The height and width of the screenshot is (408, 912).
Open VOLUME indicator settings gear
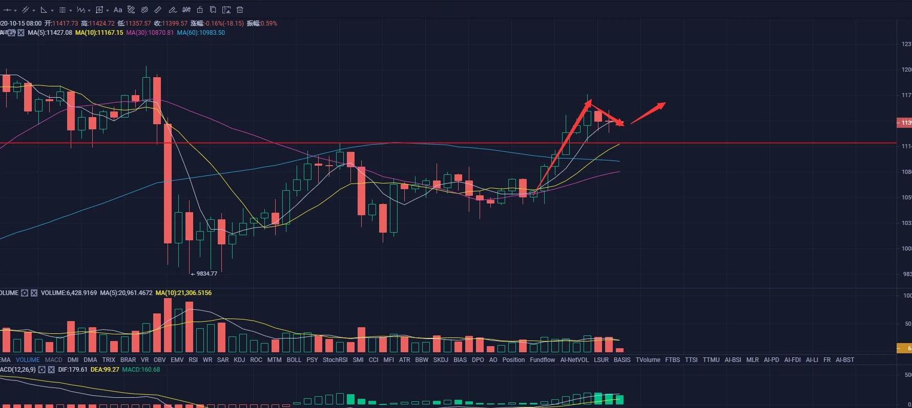[x=25, y=293]
